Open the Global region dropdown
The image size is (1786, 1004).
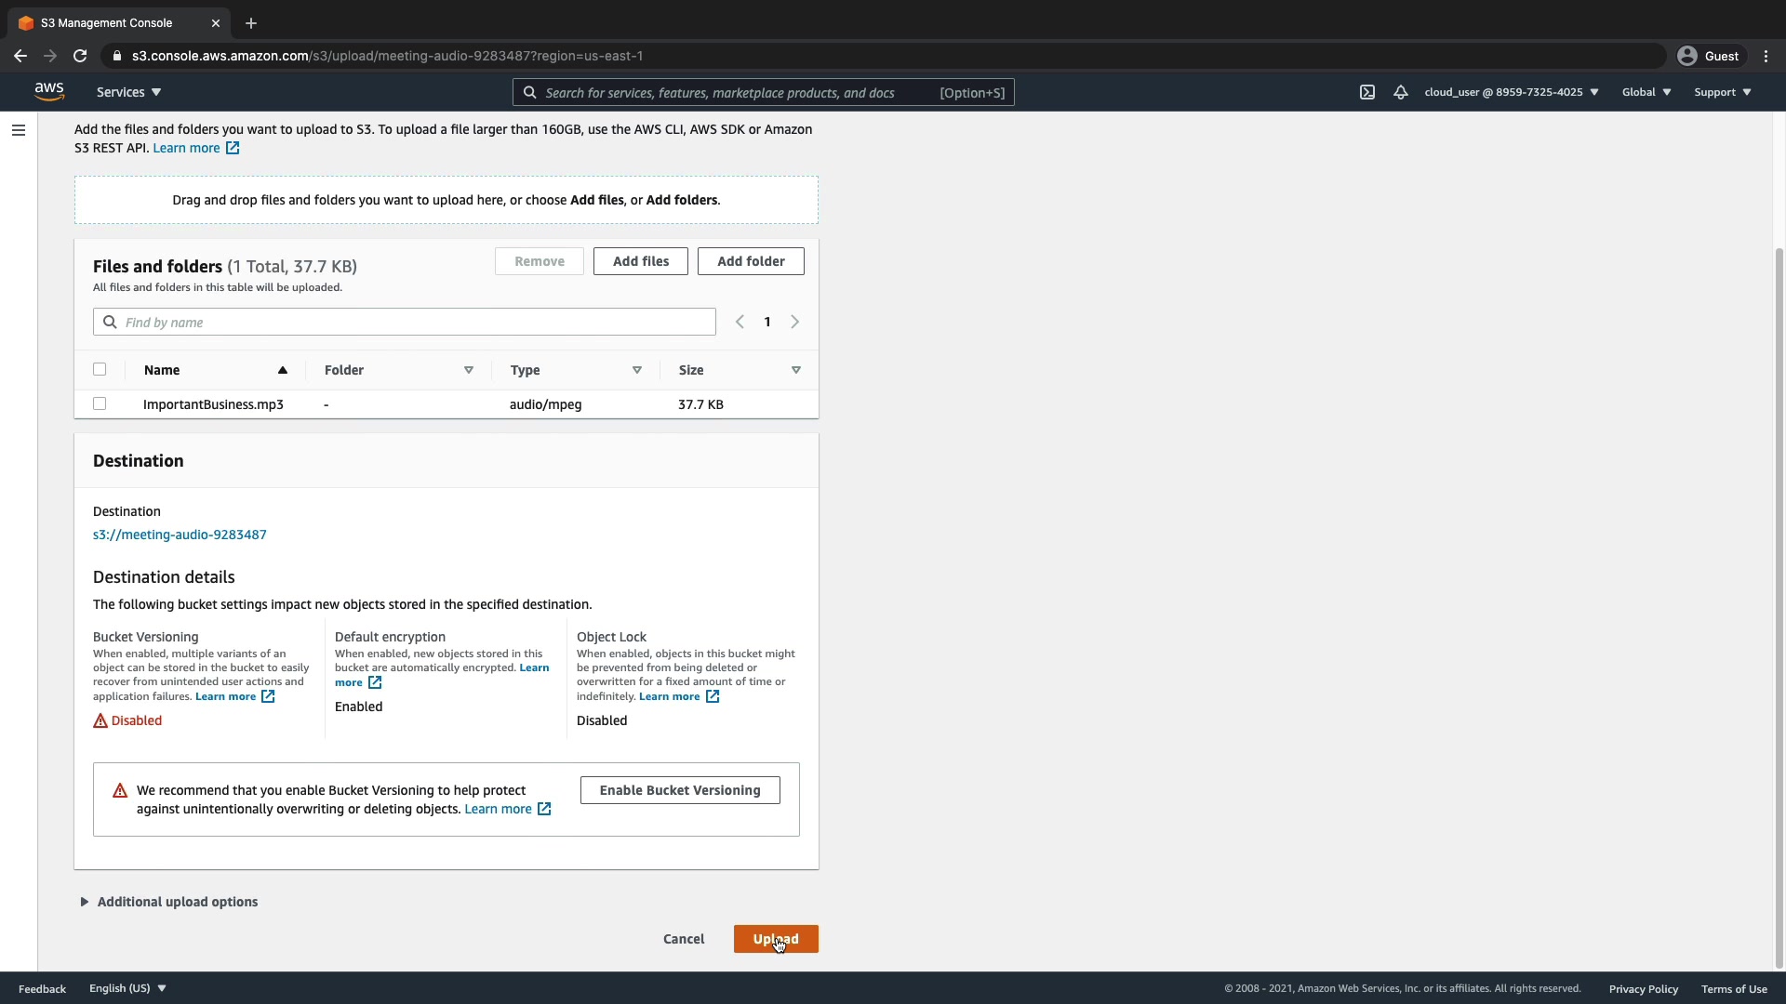point(1646,92)
